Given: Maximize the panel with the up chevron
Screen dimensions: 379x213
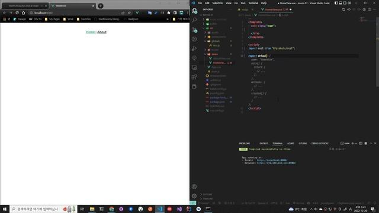Looking at the screenshot, I should 371,143.
